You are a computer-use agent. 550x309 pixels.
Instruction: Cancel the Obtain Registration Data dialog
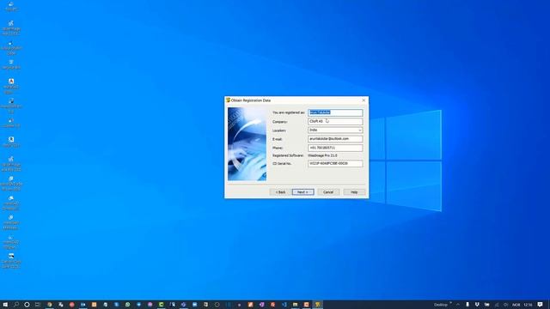[328, 192]
